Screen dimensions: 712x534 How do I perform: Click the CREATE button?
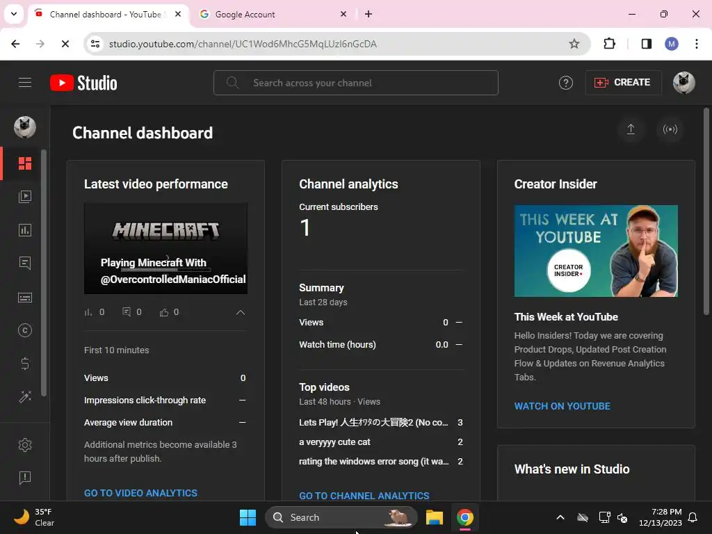pos(622,82)
